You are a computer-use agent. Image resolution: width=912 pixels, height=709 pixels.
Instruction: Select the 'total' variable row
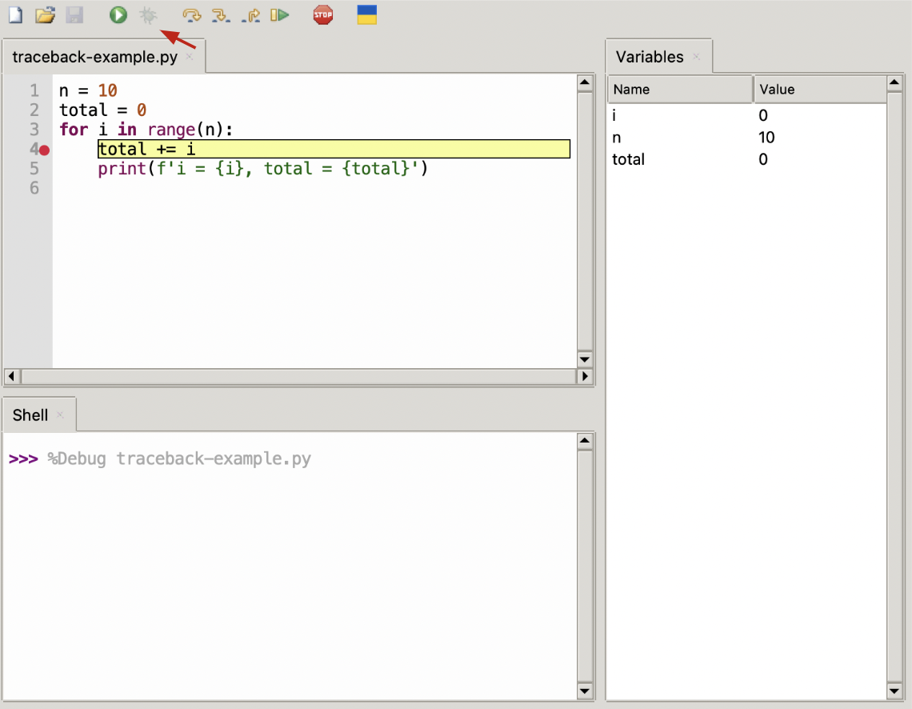(x=629, y=159)
